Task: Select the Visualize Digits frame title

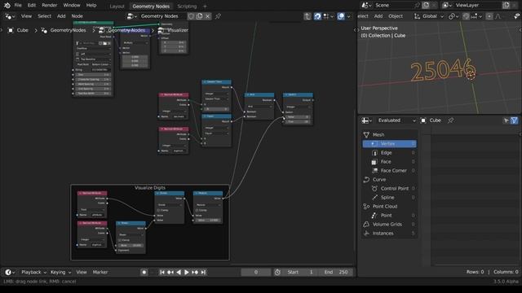Action: coord(150,188)
